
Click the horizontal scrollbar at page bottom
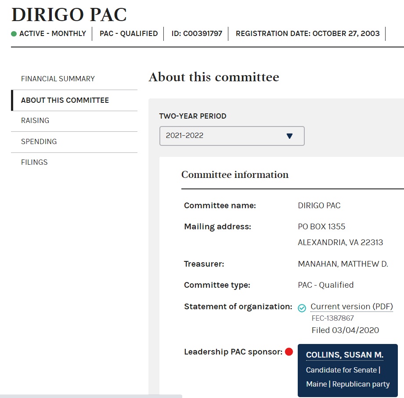point(91,396)
